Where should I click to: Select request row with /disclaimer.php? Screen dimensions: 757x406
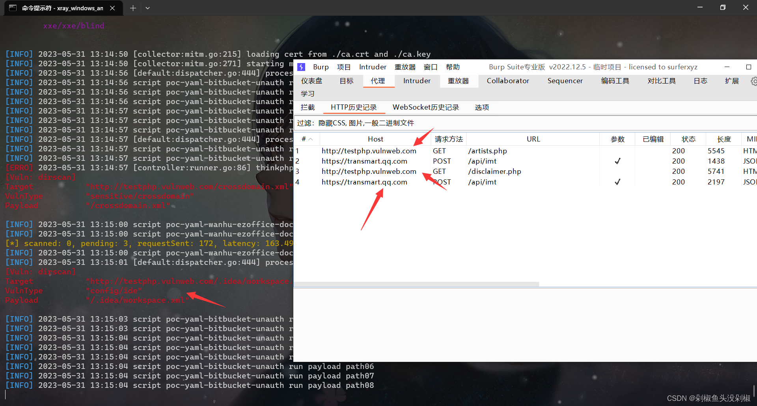(525, 171)
